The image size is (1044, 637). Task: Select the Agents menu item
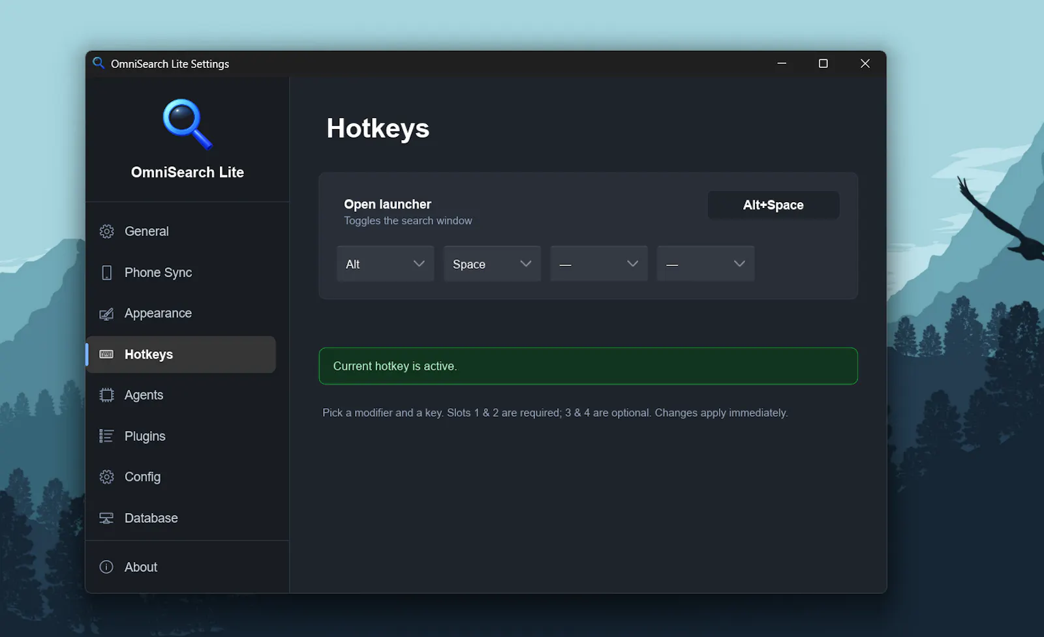pyautogui.click(x=144, y=395)
